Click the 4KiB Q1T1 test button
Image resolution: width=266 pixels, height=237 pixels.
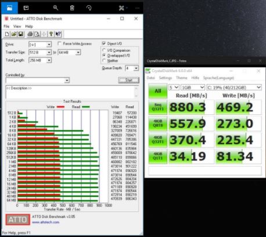158,156
